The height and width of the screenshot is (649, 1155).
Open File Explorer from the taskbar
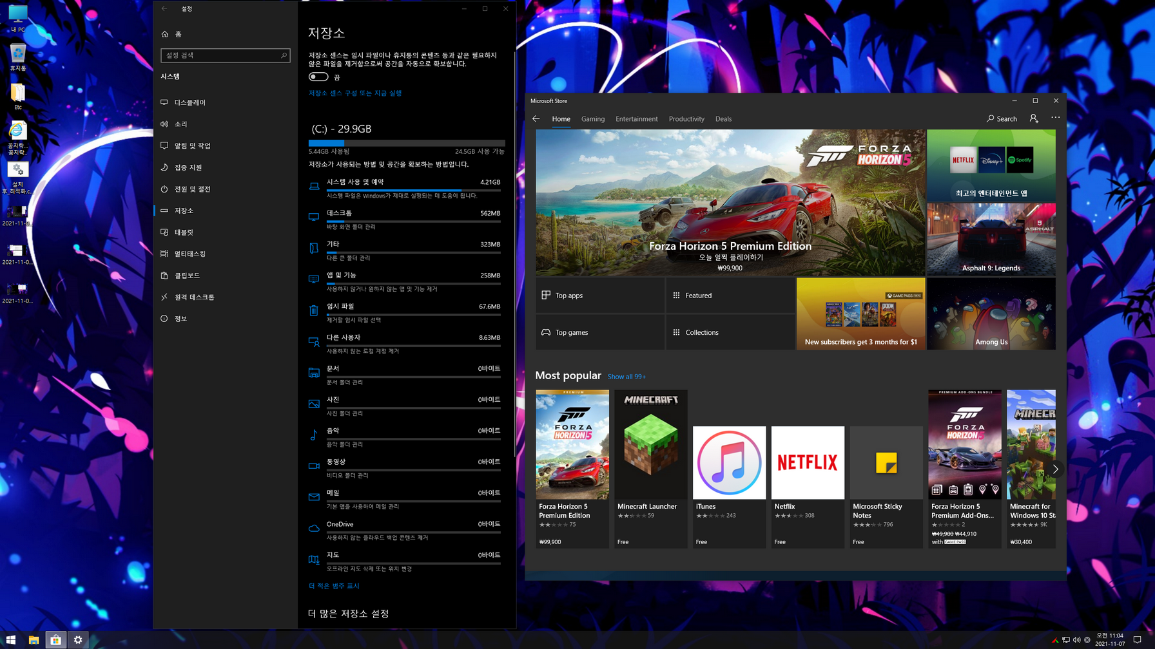click(34, 640)
